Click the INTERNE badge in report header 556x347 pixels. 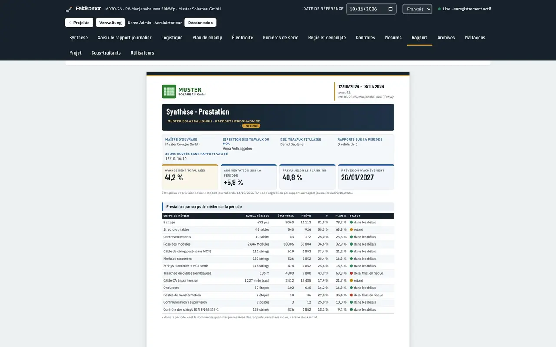tap(251, 126)
